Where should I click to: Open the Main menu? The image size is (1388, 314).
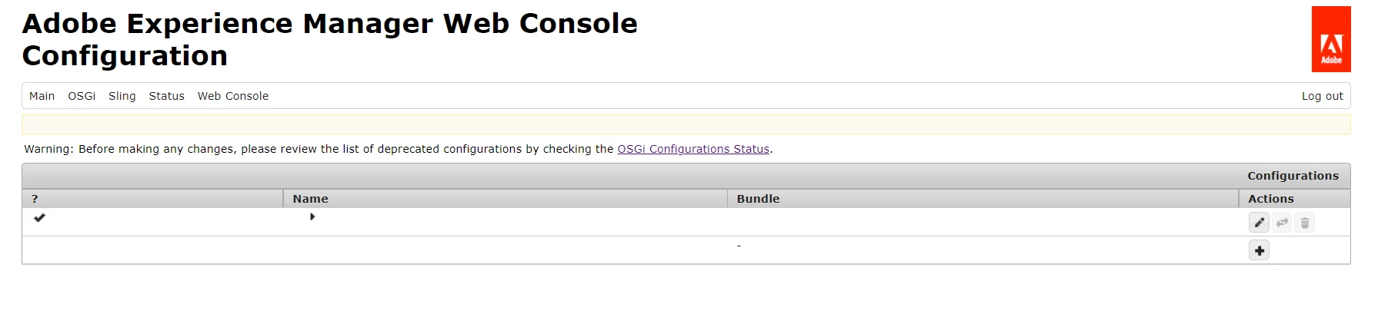[42, 96]
